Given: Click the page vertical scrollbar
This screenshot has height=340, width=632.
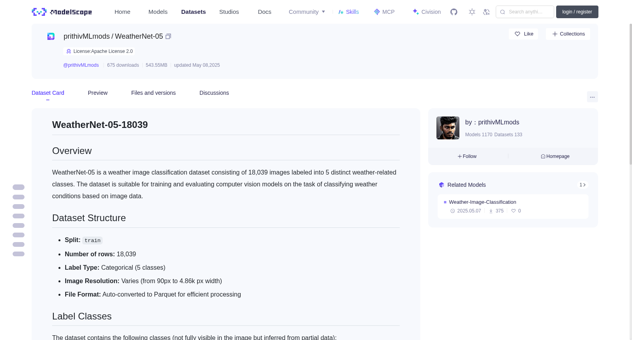Looking at the screenshot, I should point(630,94).
